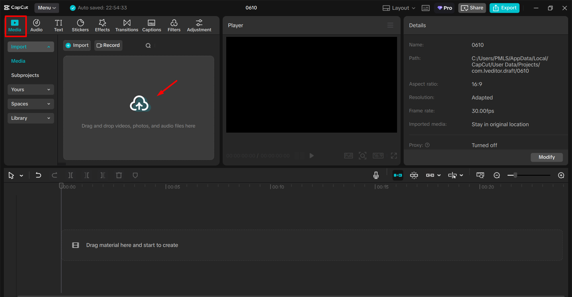Select the Split tool icon

[x=71, y=175]
